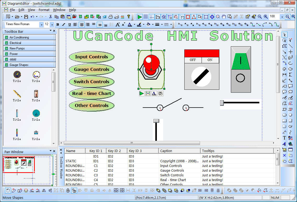
Task: Click the Real - time Chart button
Action: pos(92,93)
